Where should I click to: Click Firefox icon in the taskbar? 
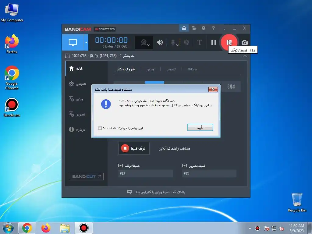pos(46,228)
